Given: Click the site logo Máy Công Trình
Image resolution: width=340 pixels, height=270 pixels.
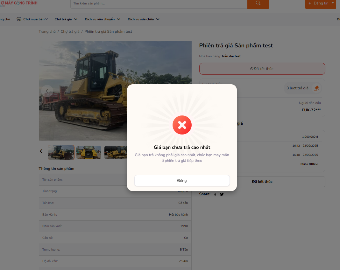Looking at the screenshot, I should [19, 3].
